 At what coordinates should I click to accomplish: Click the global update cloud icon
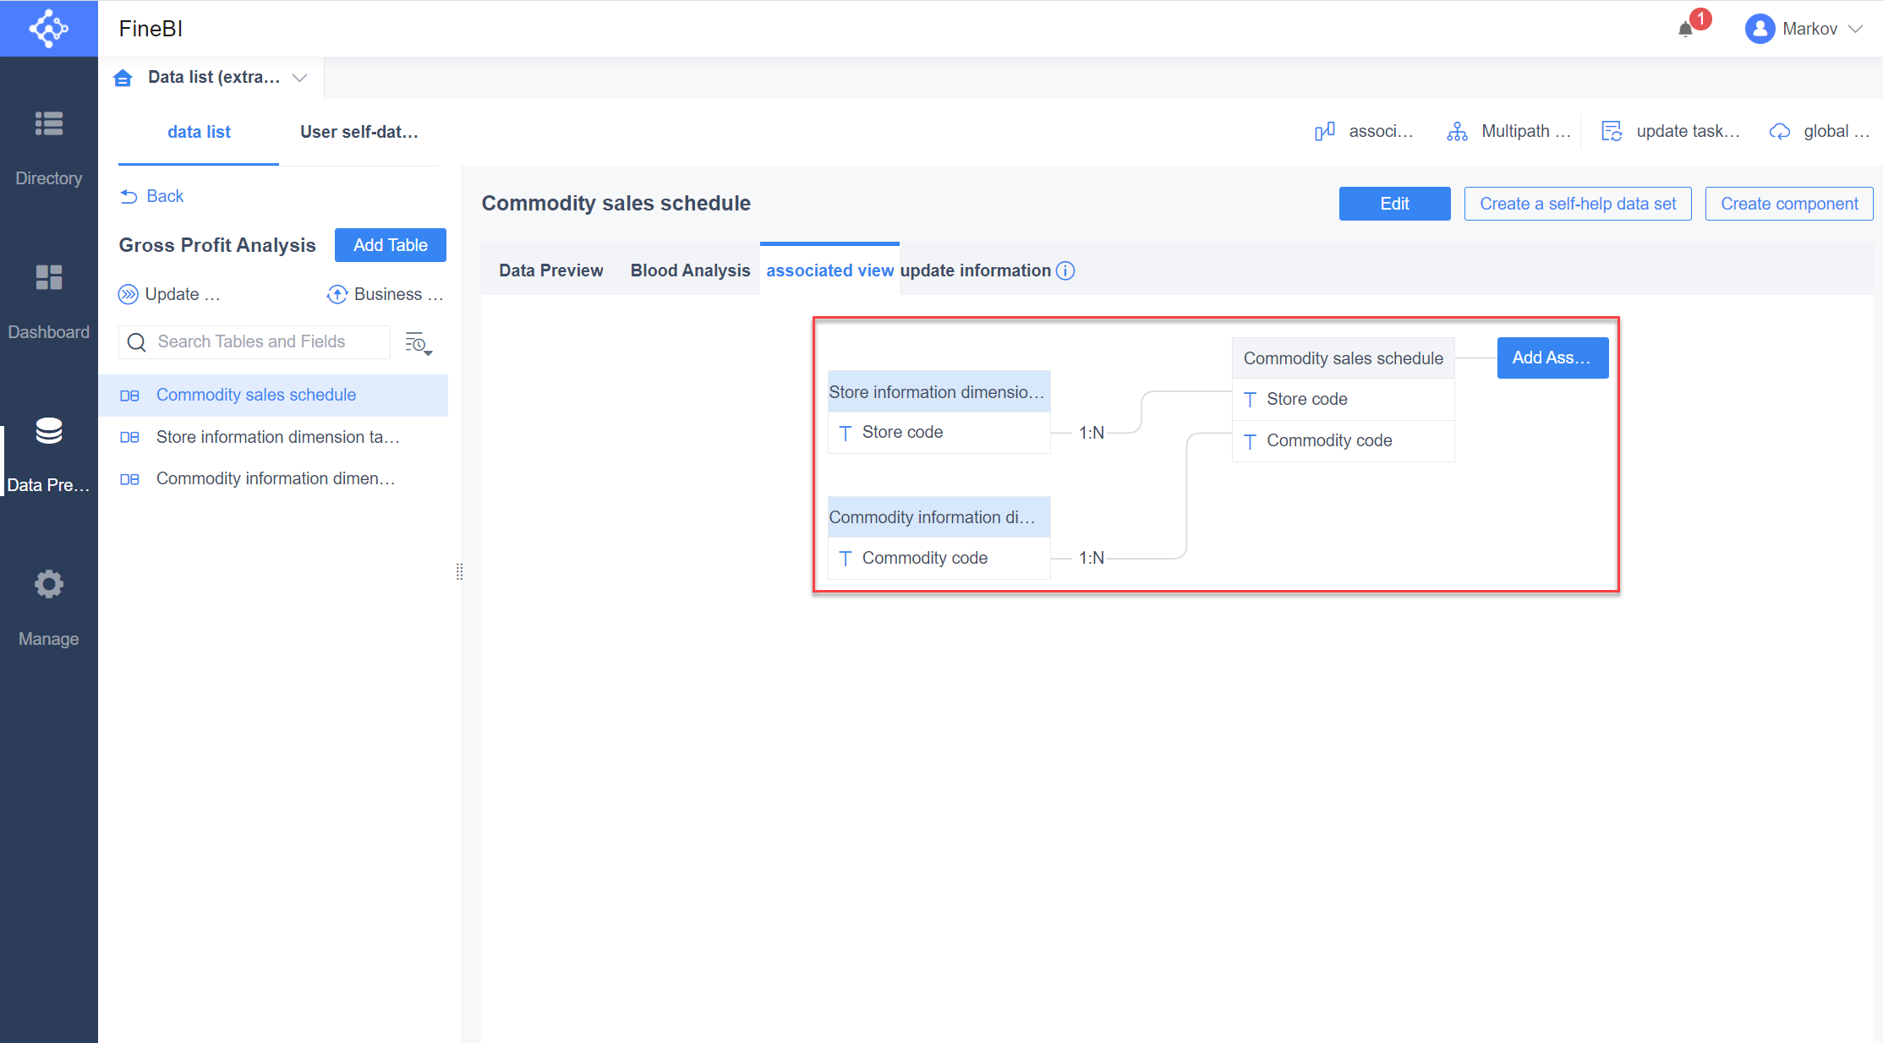pyautogui.click(x=1780, y=132)
